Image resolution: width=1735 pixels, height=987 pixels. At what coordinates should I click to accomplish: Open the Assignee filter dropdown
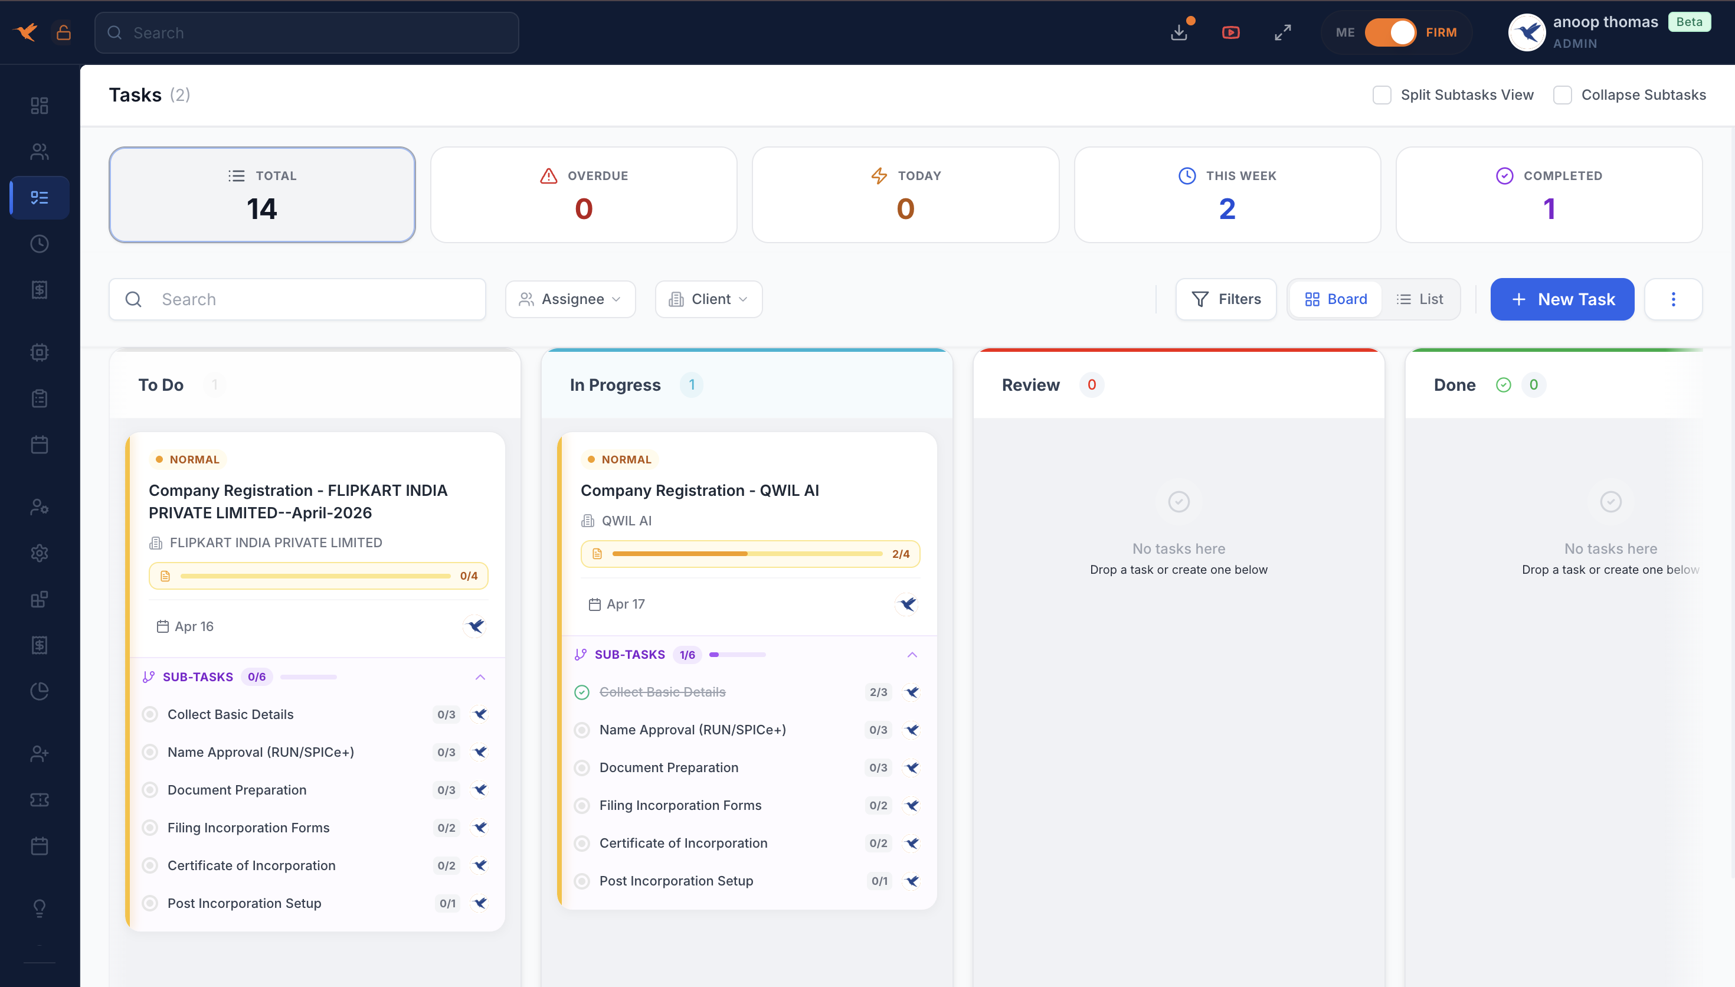[x=569, y=299]
